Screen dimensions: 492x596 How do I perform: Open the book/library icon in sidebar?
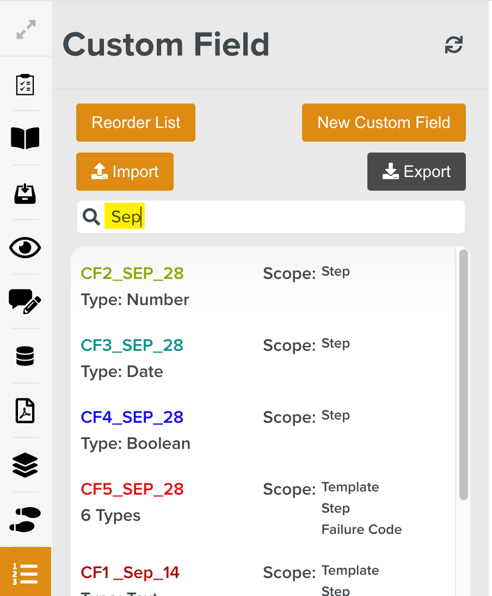click(25, 138)
